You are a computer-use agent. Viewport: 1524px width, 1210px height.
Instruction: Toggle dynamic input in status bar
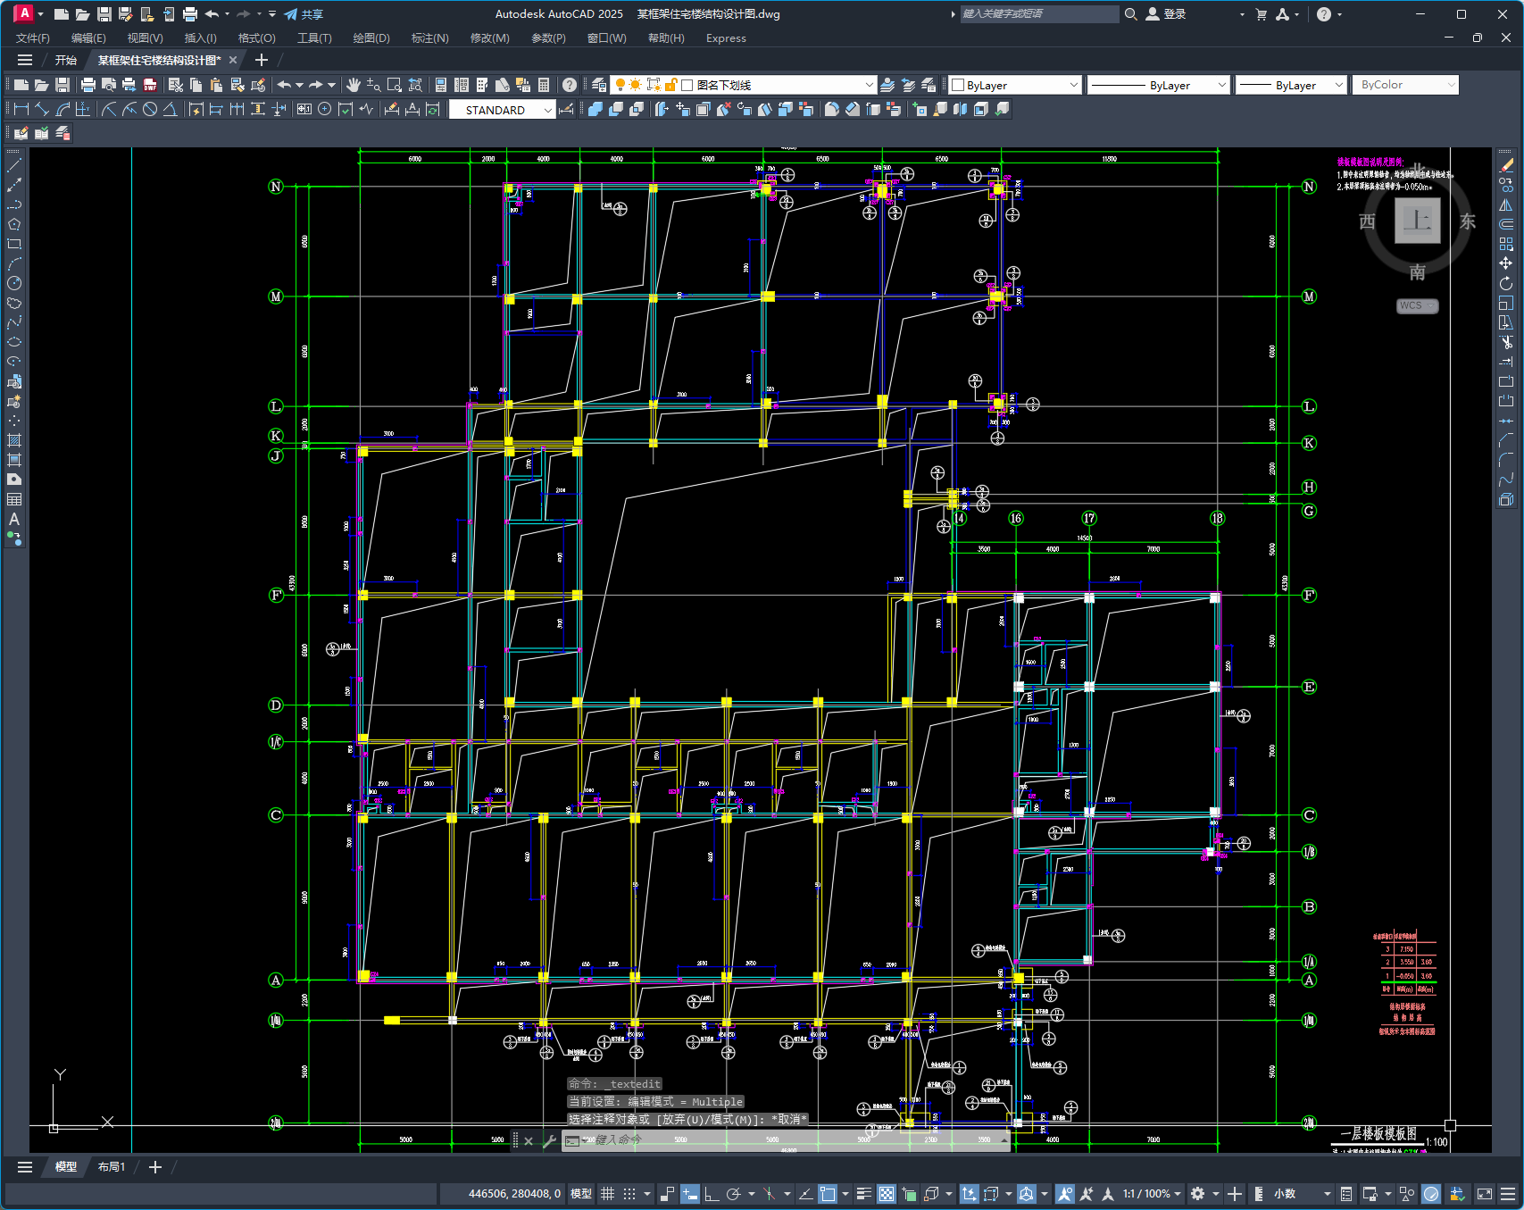click(689, 1194)
